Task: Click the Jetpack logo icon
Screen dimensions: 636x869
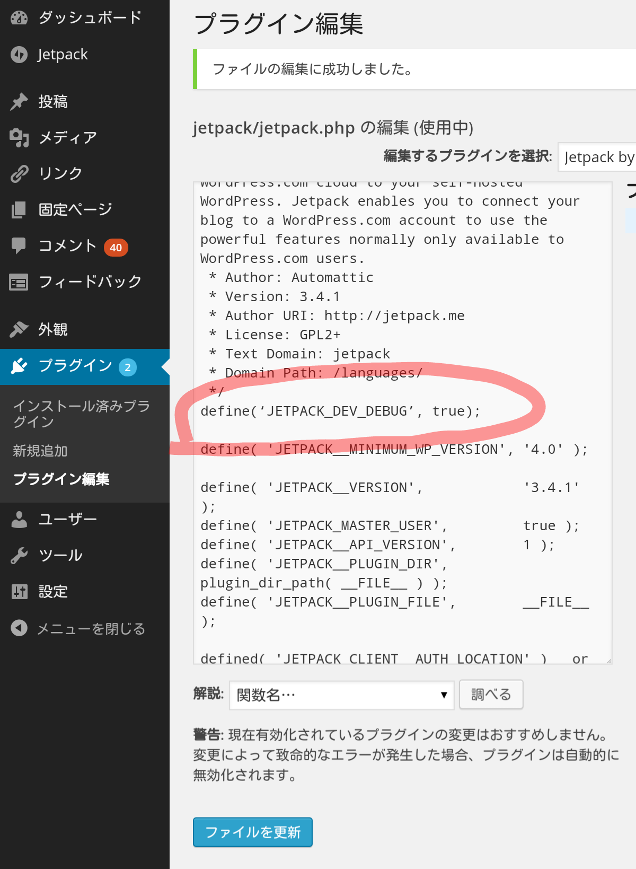Action: 19,54
